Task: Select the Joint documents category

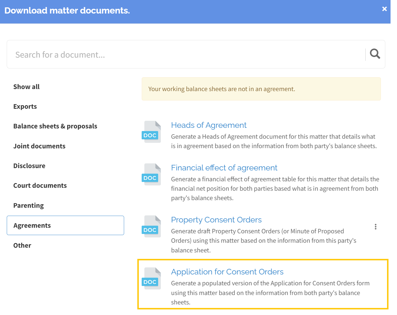Action: click(x=39, y=146)
